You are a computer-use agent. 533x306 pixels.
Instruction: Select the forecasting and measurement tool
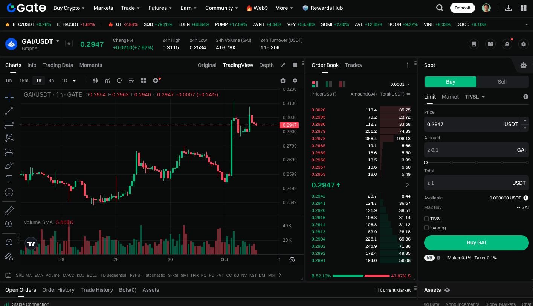point(9,152)
